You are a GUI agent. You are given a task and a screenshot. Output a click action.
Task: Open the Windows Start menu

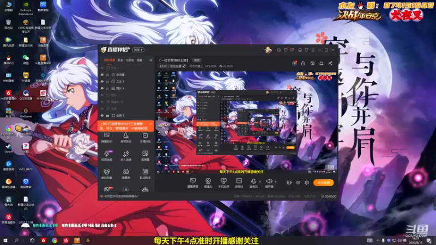5,241
